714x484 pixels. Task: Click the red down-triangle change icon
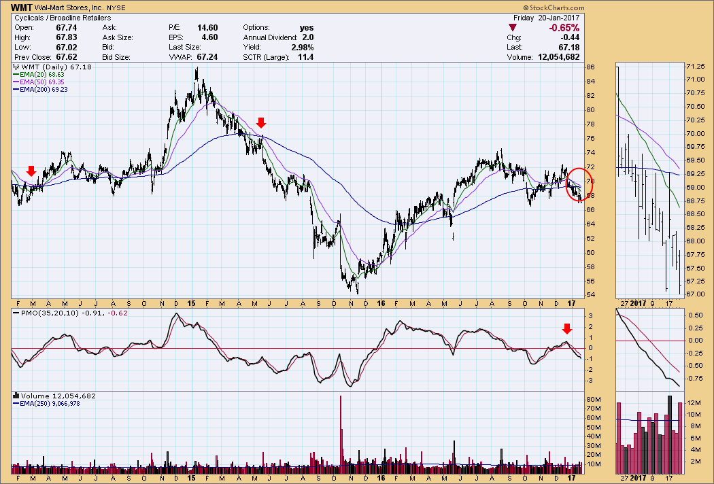[512, 28]
